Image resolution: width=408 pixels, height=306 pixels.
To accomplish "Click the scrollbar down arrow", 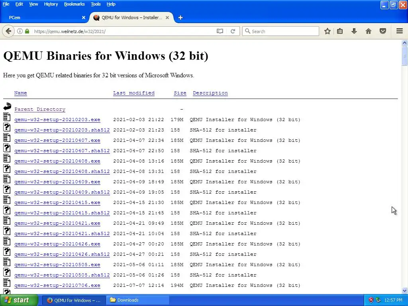I will [404, 290].
